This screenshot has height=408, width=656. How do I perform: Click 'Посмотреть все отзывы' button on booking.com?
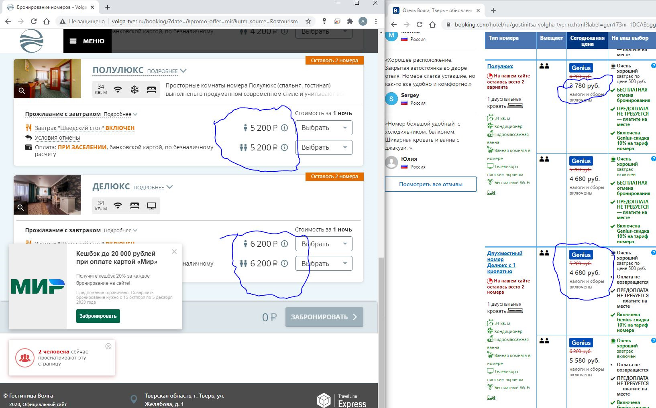(x=431, y=184)
